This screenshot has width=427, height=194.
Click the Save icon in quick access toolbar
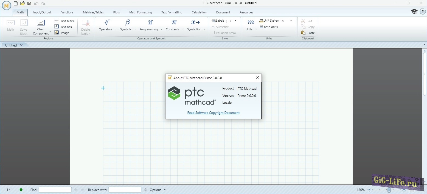tap(29, 4)
